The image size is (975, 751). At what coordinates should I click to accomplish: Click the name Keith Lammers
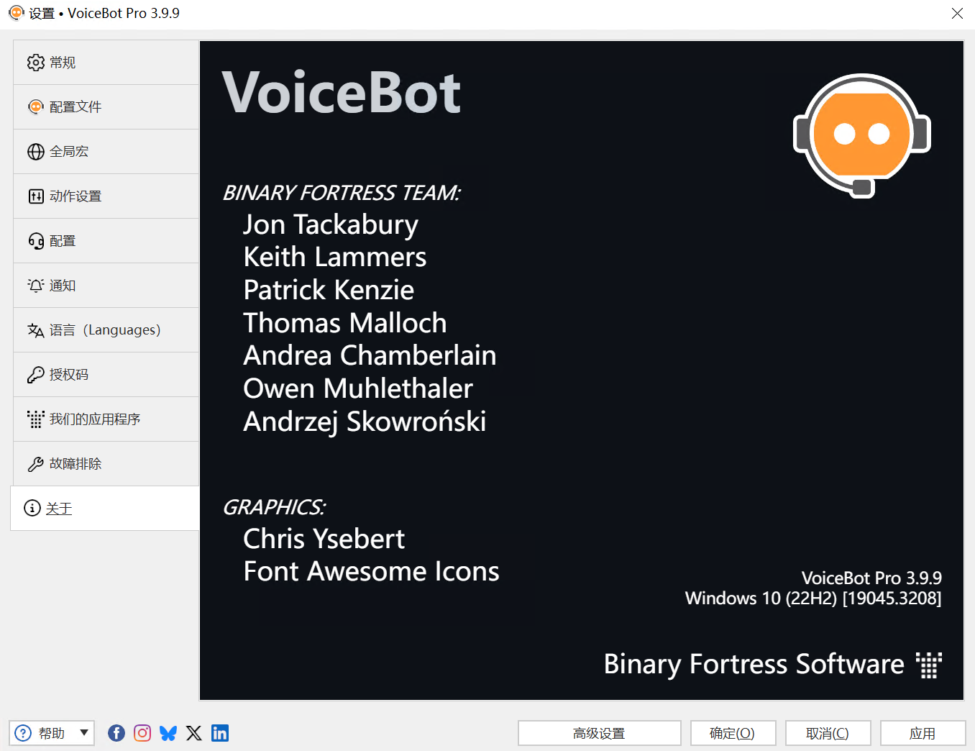point(335,257)
